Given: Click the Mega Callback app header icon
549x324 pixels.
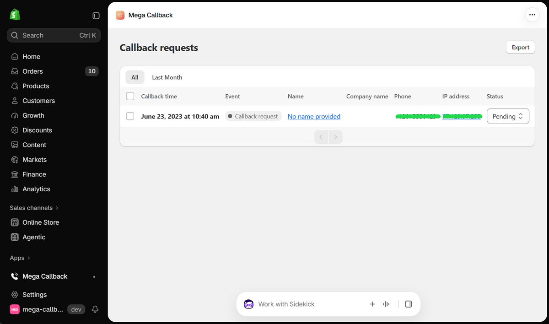Looking at the screenshot, I should pos(120,15).
